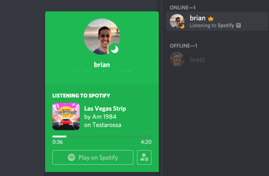Click the Play on Spotify button
This screenshot has height=176, width=269.
pos(93,157)
